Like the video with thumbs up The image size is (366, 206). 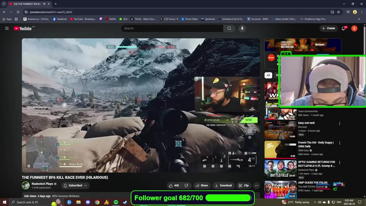pyautogui.click(x=174, y=185)
